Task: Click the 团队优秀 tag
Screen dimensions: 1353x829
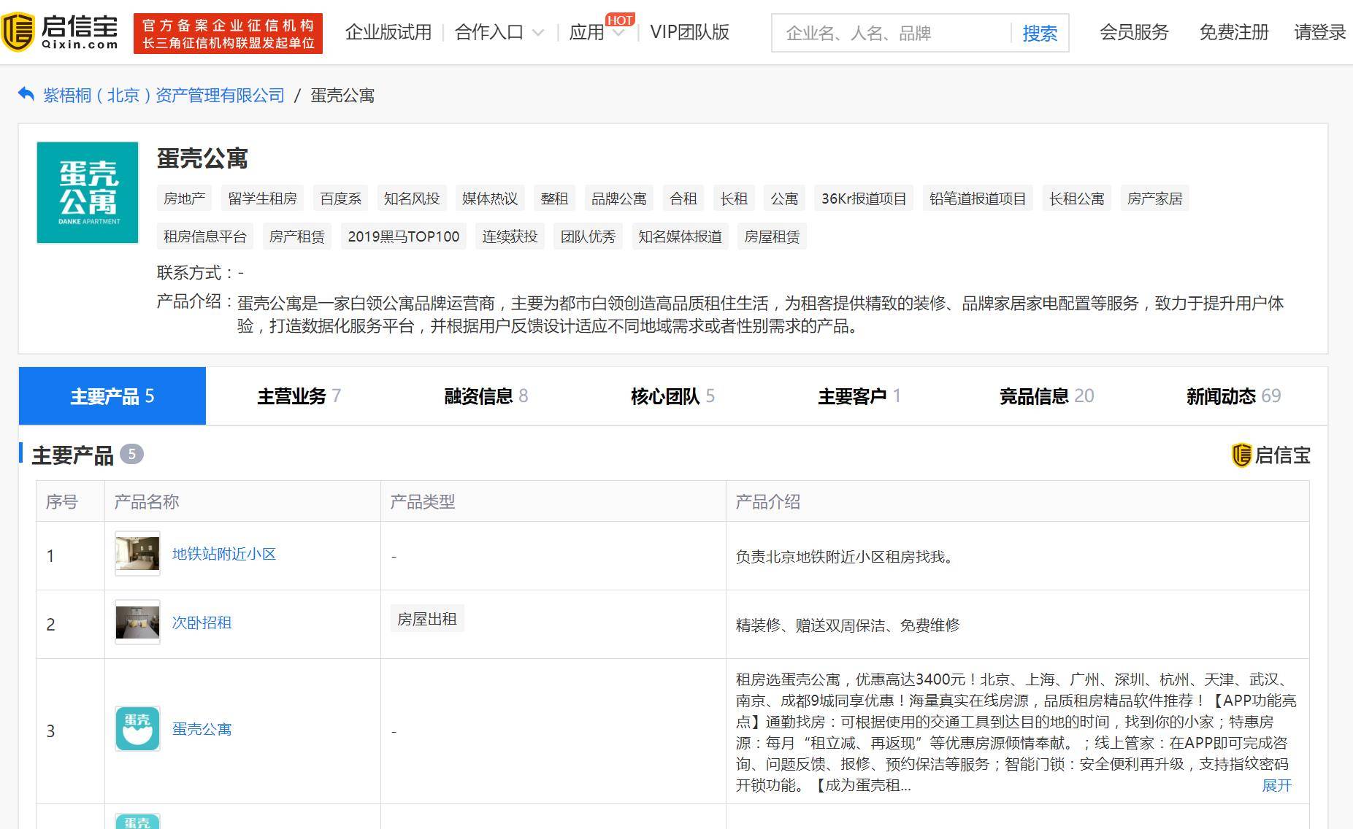Action: pos(588,236)
